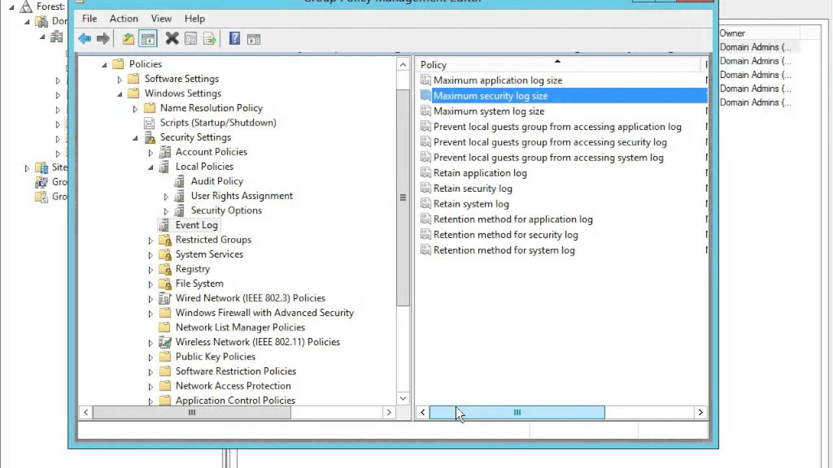Click the Maximum application log size policy icon
833x468 pixels.
[426, 80]
